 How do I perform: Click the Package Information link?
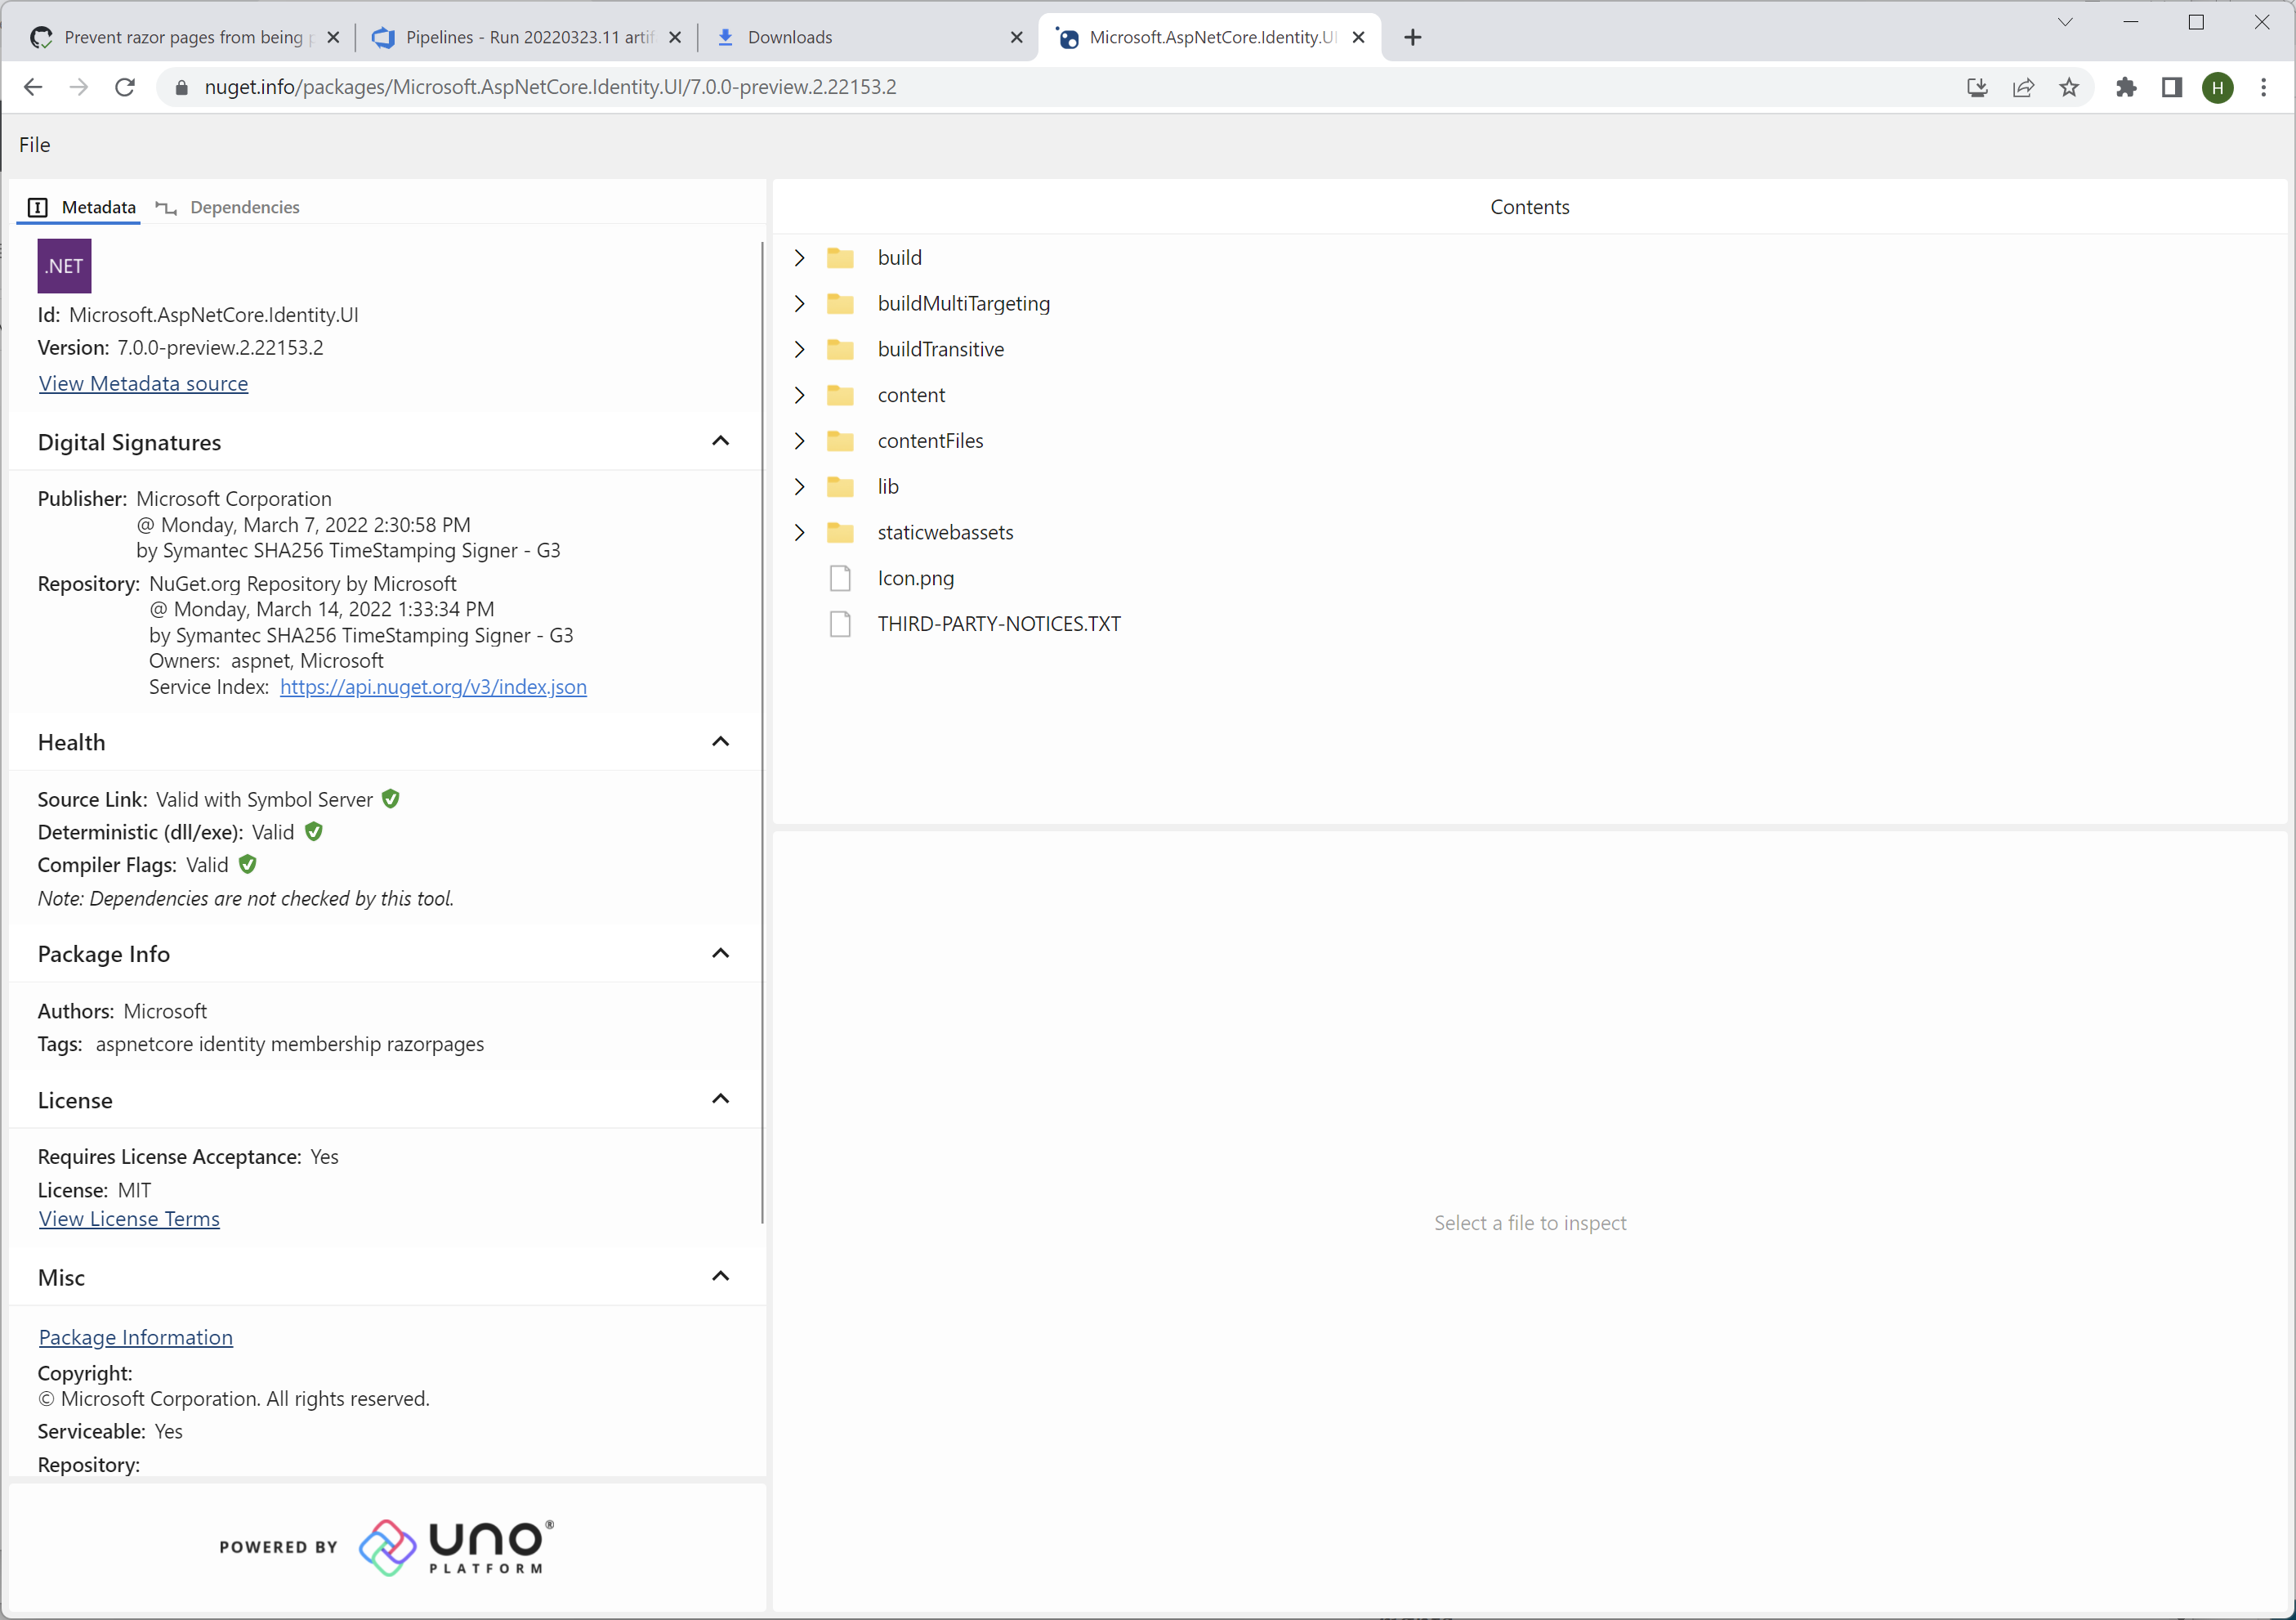[x=135, y=1336]
